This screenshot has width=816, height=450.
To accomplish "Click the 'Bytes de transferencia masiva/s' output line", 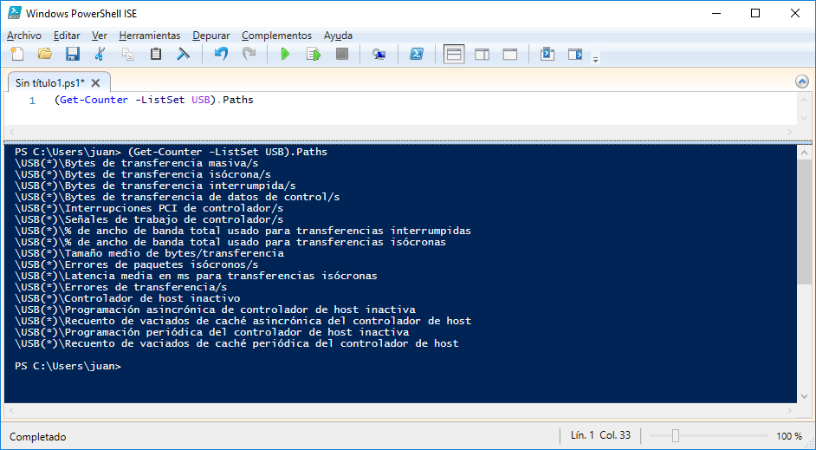I will point(136,163).
